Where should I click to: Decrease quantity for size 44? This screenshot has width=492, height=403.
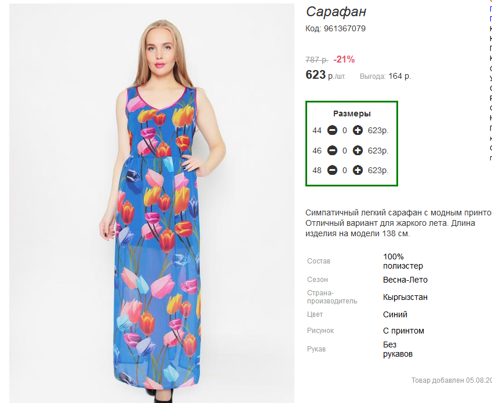[332, 130]
